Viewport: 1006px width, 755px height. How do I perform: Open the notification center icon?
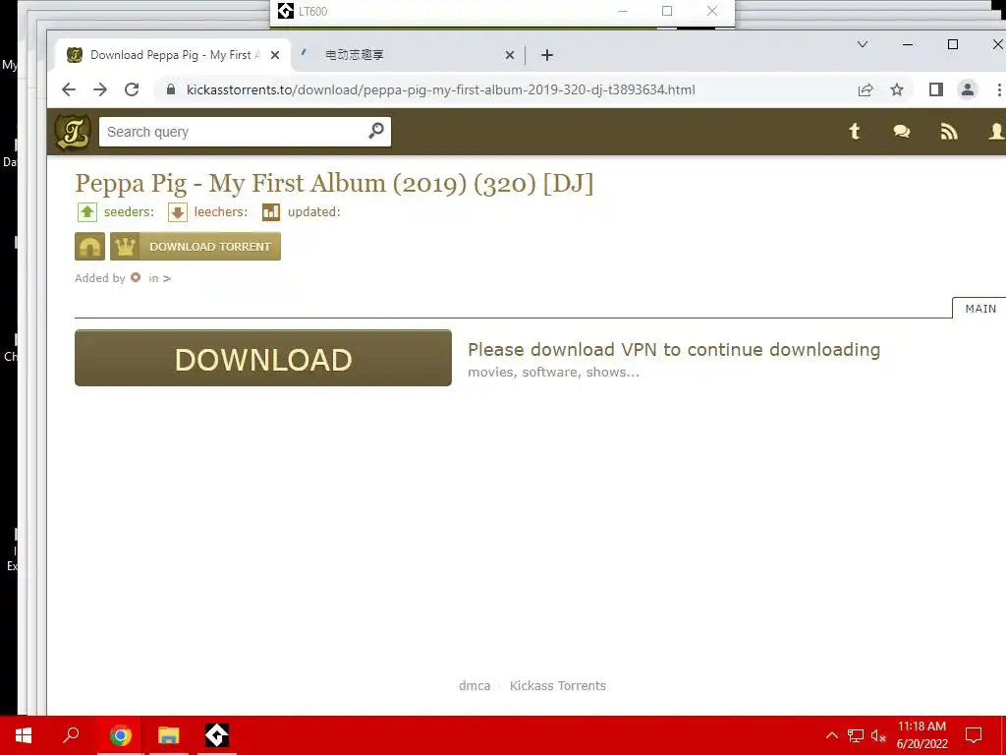[x=974, y=735]
